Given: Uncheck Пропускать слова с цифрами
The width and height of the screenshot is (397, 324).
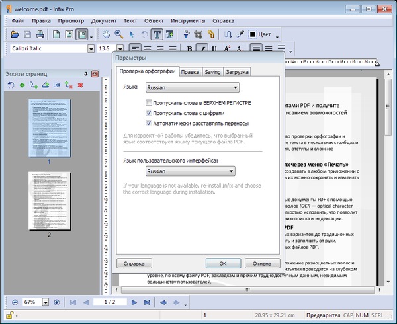Looking at the screenshot, I should [x=149, y=113].
